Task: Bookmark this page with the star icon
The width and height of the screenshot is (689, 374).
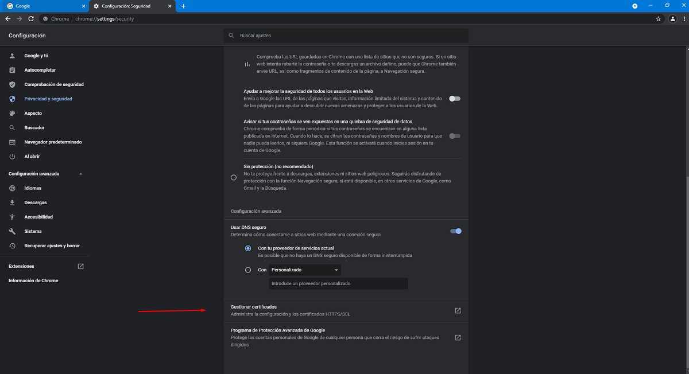Action: [659, 19]
